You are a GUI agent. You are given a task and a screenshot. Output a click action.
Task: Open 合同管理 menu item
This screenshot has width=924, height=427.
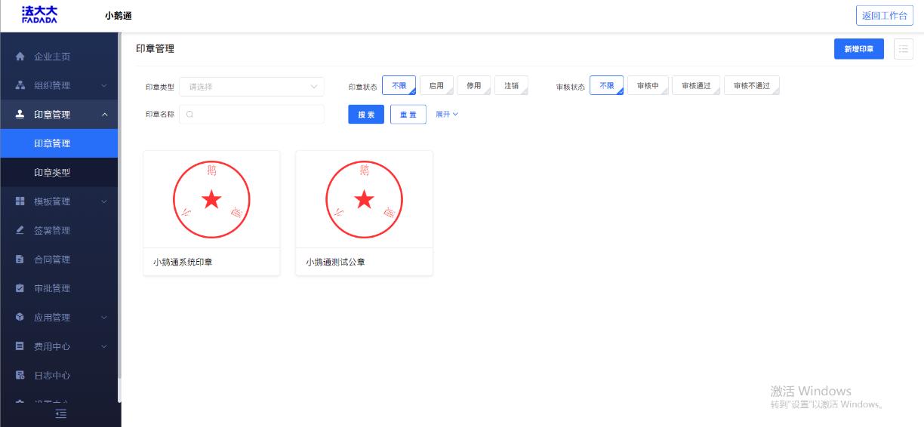pyautogui.click(x=59, y=260)
